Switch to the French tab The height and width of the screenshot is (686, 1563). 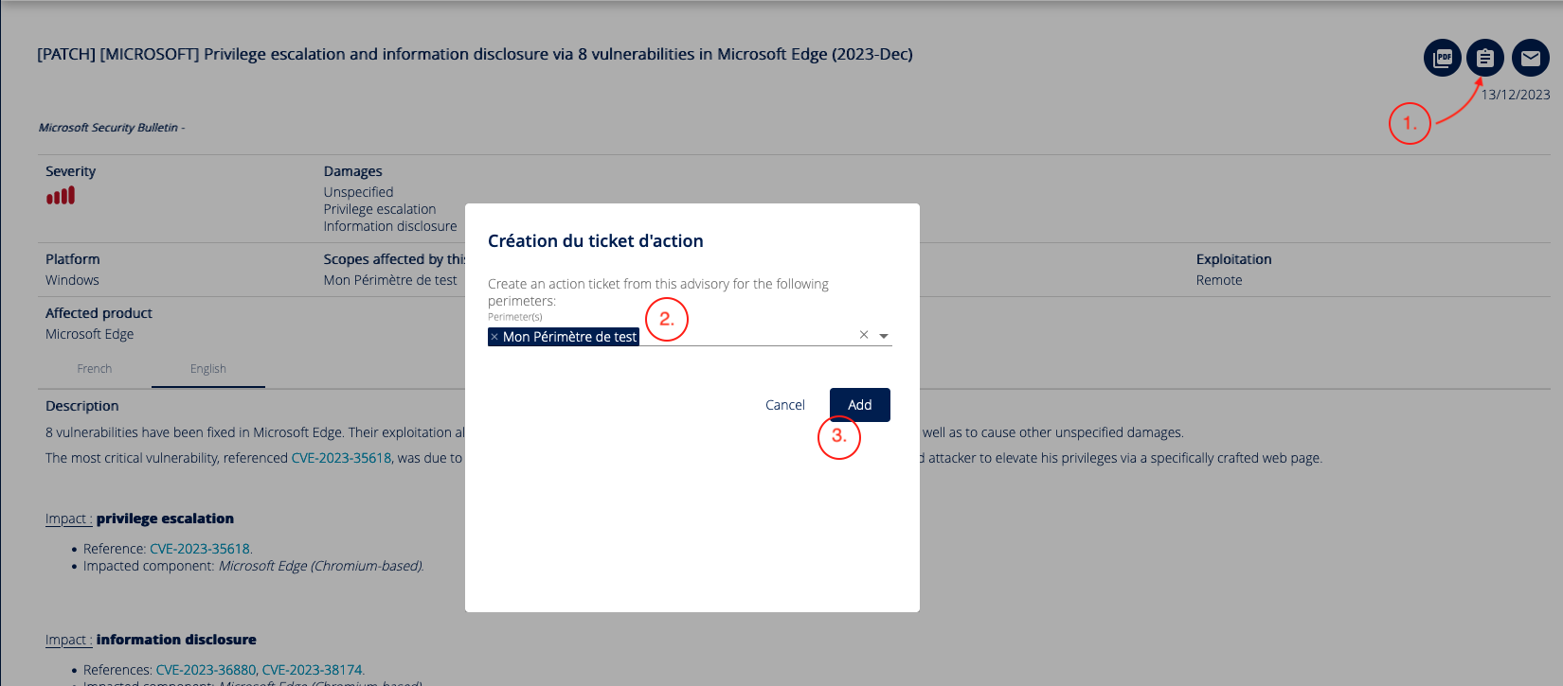pos(95,369)
